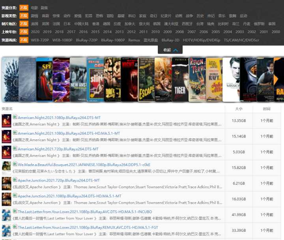Click BT icon beside We.Made.a.Beautiful.Bouquet

click(x=15, y=164)
